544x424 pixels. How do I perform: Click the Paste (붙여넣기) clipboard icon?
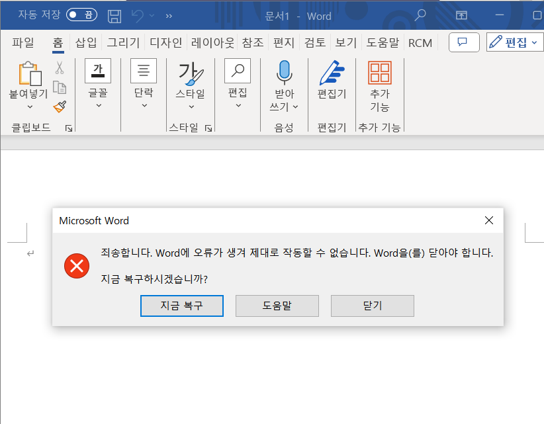click(x=30, y=73)
